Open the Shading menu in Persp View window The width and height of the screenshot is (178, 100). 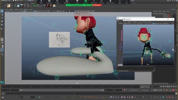pos(129,22)
